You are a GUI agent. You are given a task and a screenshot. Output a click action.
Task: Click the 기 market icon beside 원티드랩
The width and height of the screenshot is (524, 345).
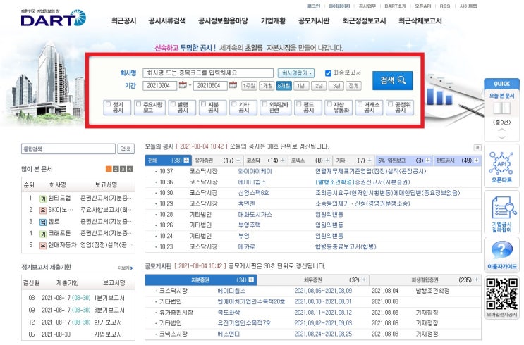pos(42,199)
